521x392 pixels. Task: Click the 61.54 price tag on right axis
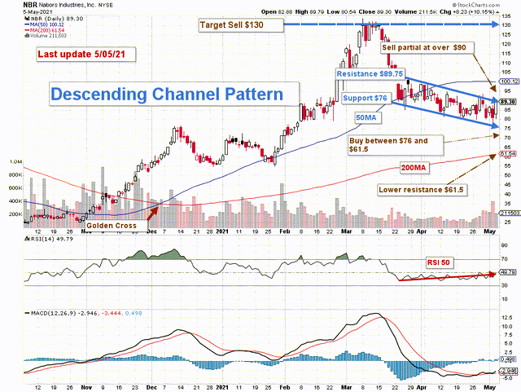pyautogui.click(x=509, y=154)
